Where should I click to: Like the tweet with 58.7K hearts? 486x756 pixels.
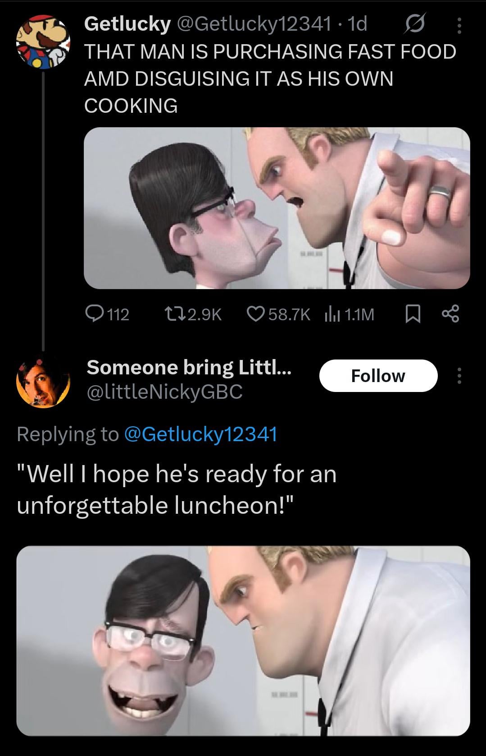tap(255, 314)
